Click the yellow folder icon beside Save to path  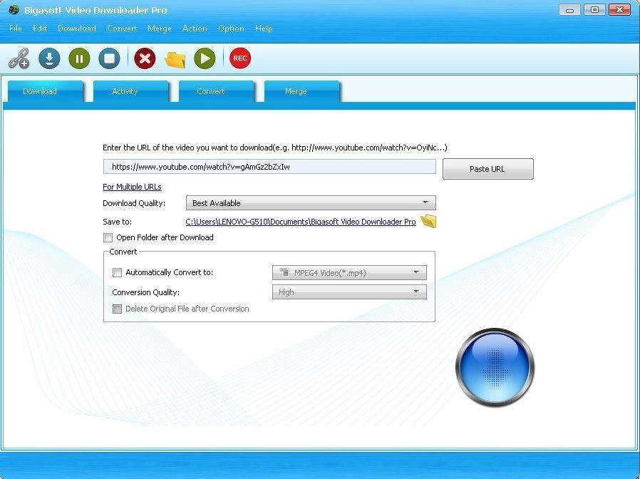tap(428, 222)
